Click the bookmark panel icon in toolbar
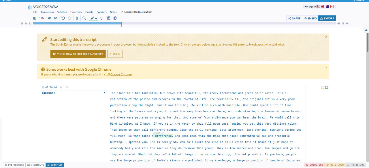 pos(109,18)
